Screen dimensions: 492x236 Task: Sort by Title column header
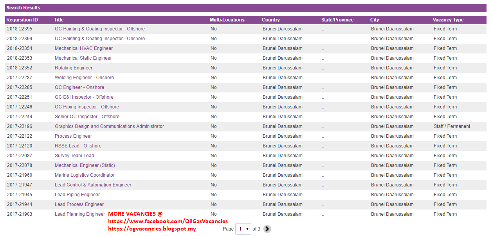(x=59, y=20)
